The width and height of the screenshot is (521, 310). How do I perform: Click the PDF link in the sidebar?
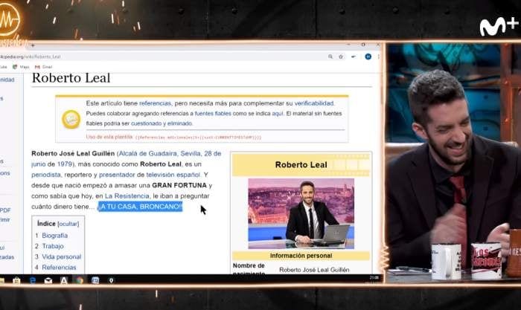click(x=5, y=210)
